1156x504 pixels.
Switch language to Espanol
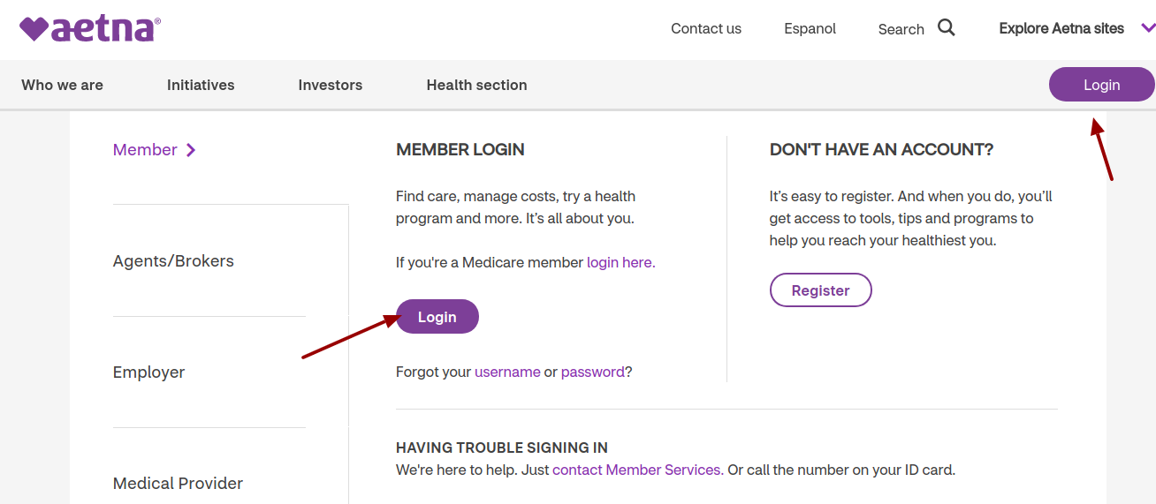point(810,28)
